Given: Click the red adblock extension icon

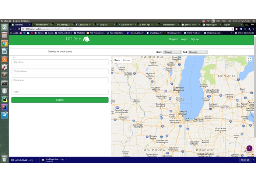Looking at the screenshot, I should coord(236,29).
